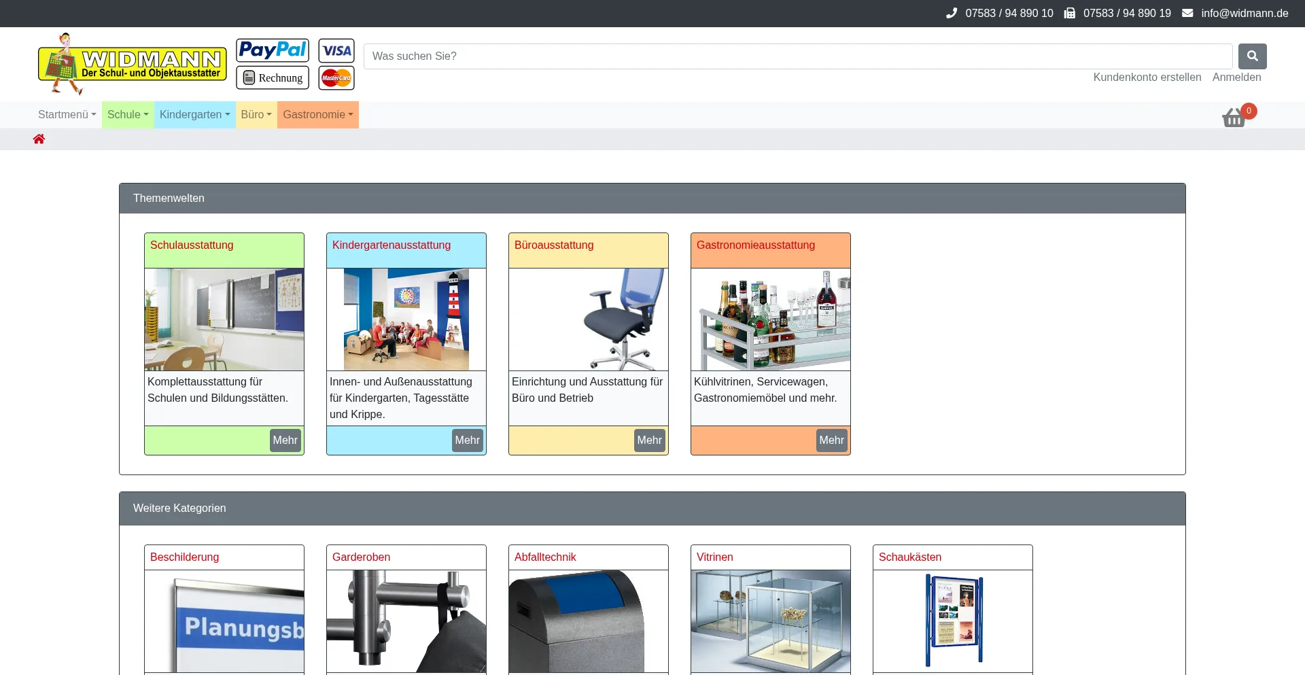Click the kindergarten playroom image
The image size is (1305, 675).
[x=406, y=319]
